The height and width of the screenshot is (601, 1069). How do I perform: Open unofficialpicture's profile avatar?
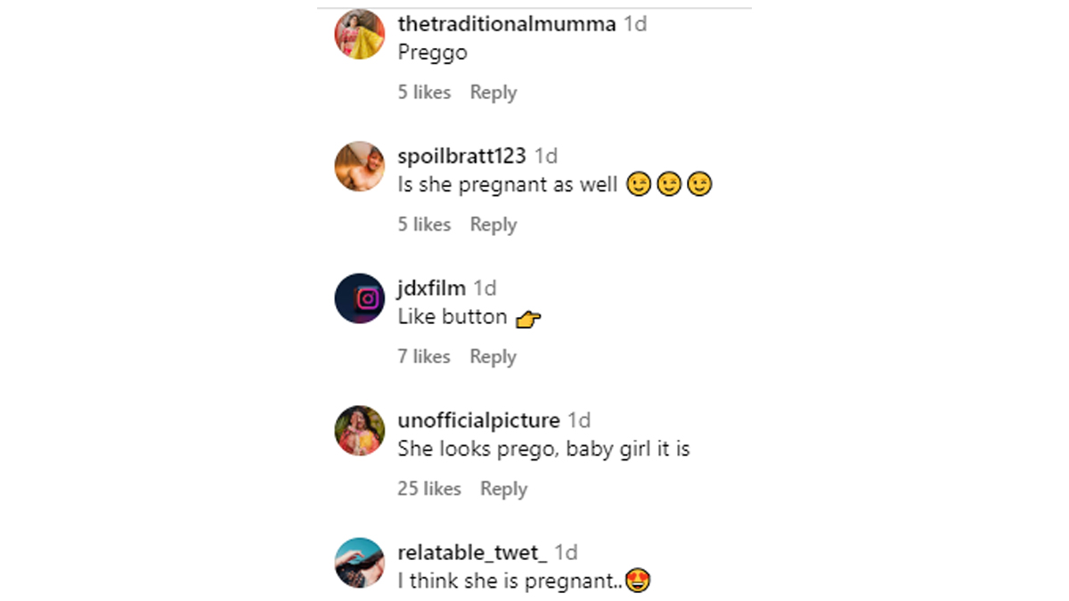coord(359,430)
